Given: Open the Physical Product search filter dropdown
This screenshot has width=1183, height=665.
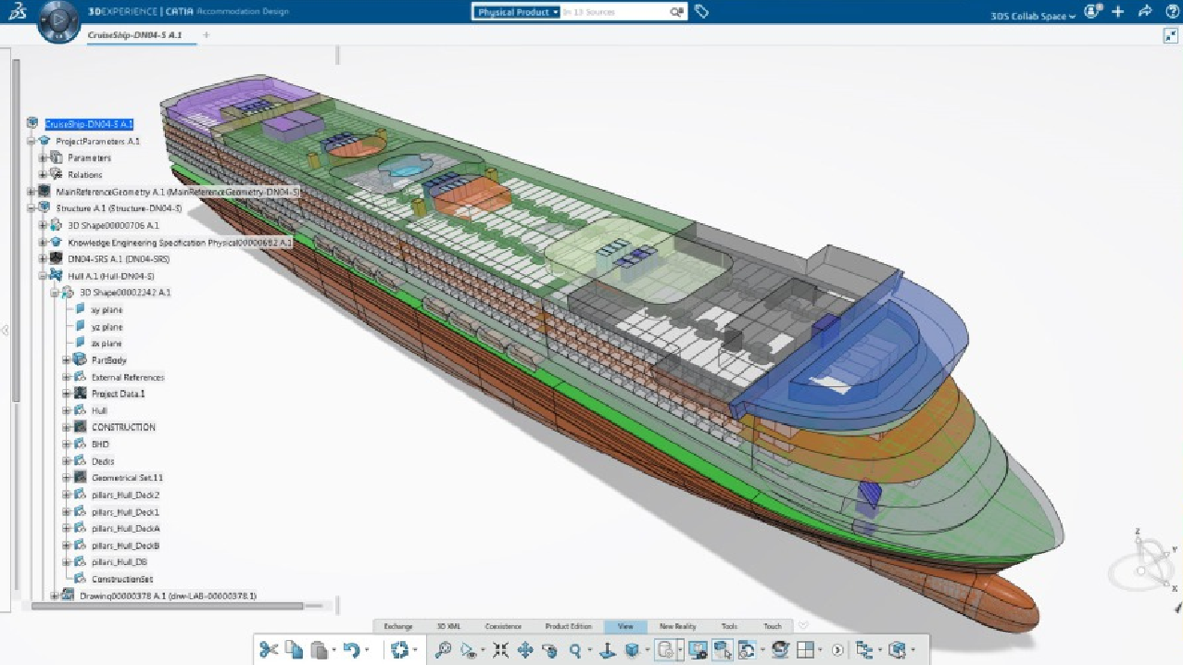Looking at the screenshot, I should 519,12.
